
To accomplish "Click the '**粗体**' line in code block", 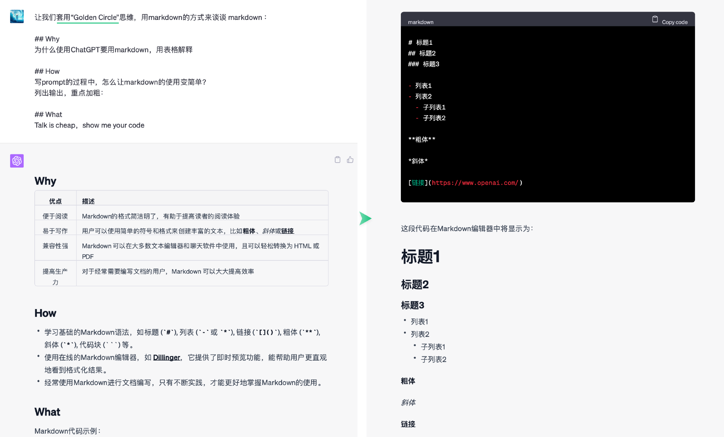I will (x=422, y=140).
